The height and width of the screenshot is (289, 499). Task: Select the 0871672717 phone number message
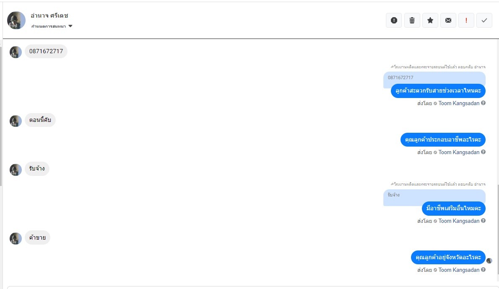(46, 52)
